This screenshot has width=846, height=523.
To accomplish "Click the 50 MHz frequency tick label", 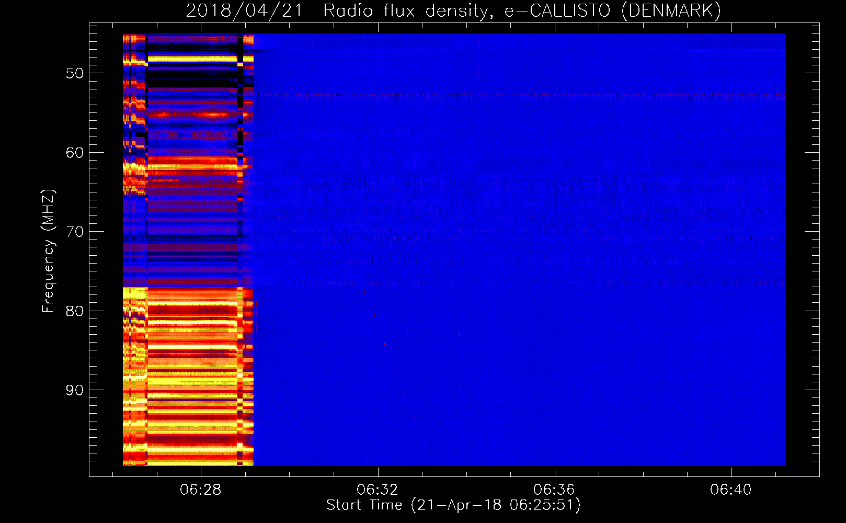I will pyautogui.click(x=75, y=73).
